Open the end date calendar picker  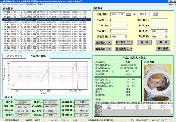(156, 14)
